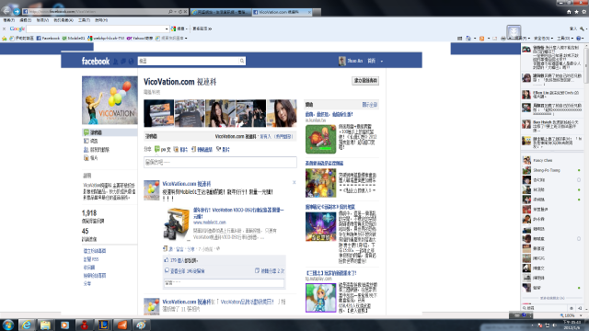Screen dimensions: 589x331
Task: Open the Facebook account menu arrow
Action: coord(382,62)
